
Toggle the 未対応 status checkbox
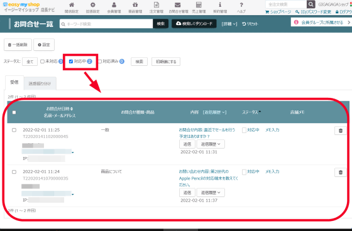[x=42, y=62]
